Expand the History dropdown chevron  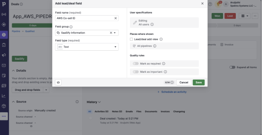pyautogui.click(x=99, y=102)
